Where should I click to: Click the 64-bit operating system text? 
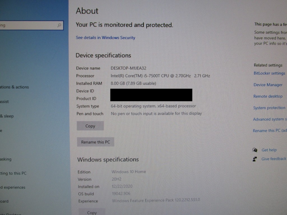coord(153,106)
